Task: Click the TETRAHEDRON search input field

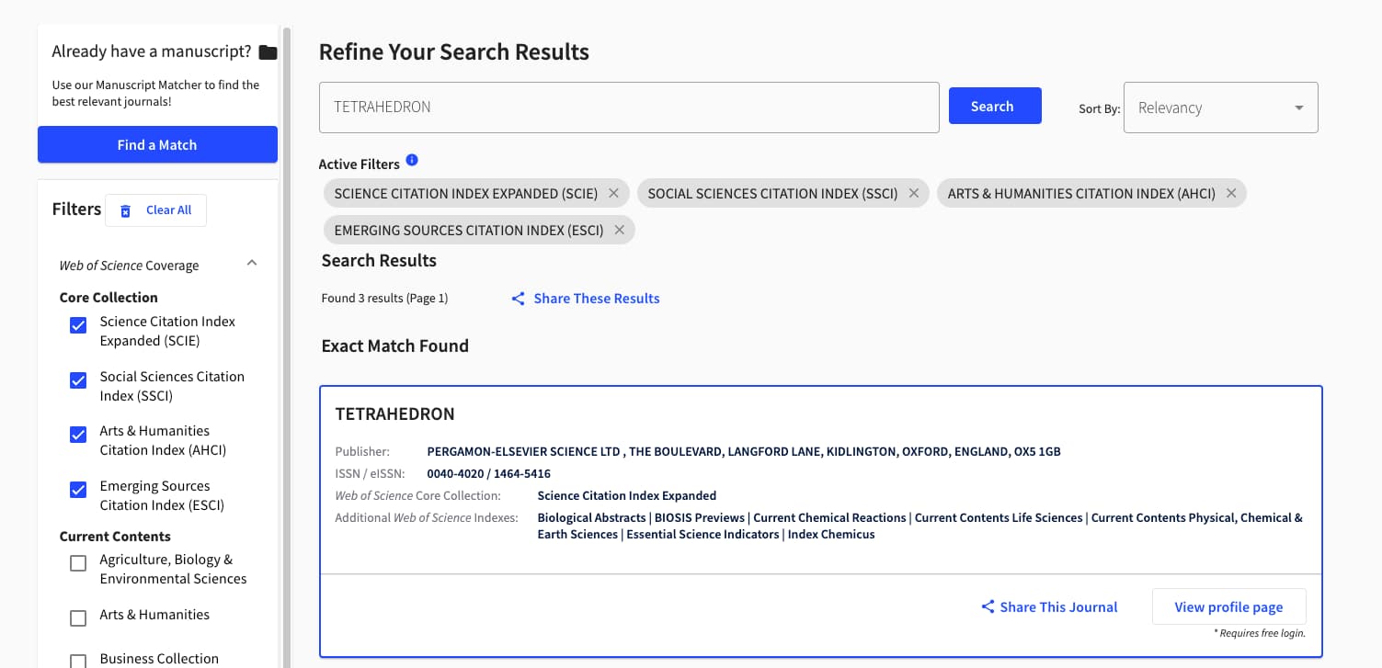Action: (x=629, y=108)
